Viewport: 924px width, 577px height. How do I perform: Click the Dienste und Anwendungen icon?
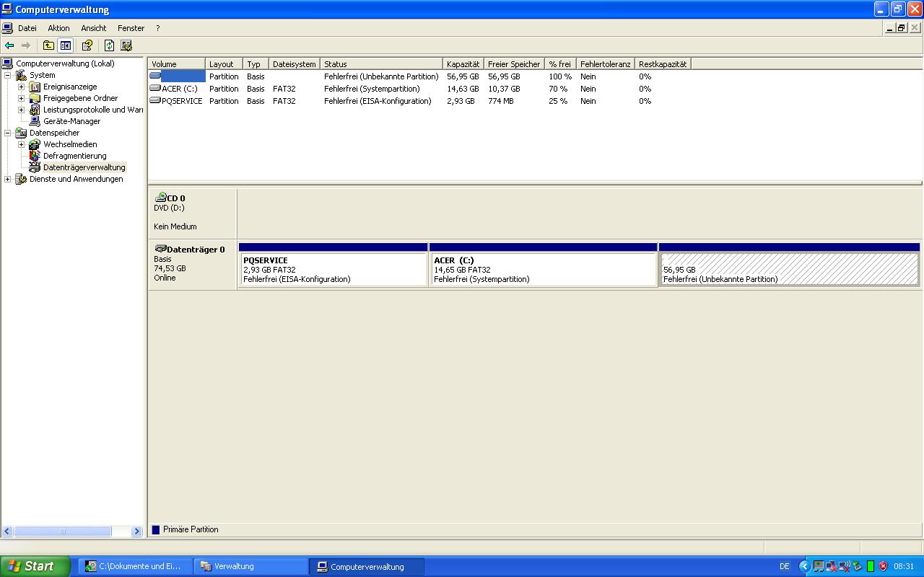point(20,179)
